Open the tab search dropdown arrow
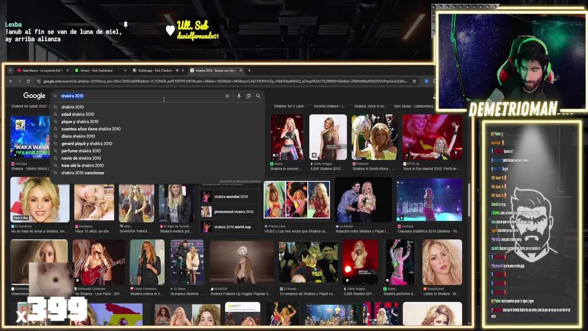Viewport: 588px width, 331px height. tap(11, 70)
